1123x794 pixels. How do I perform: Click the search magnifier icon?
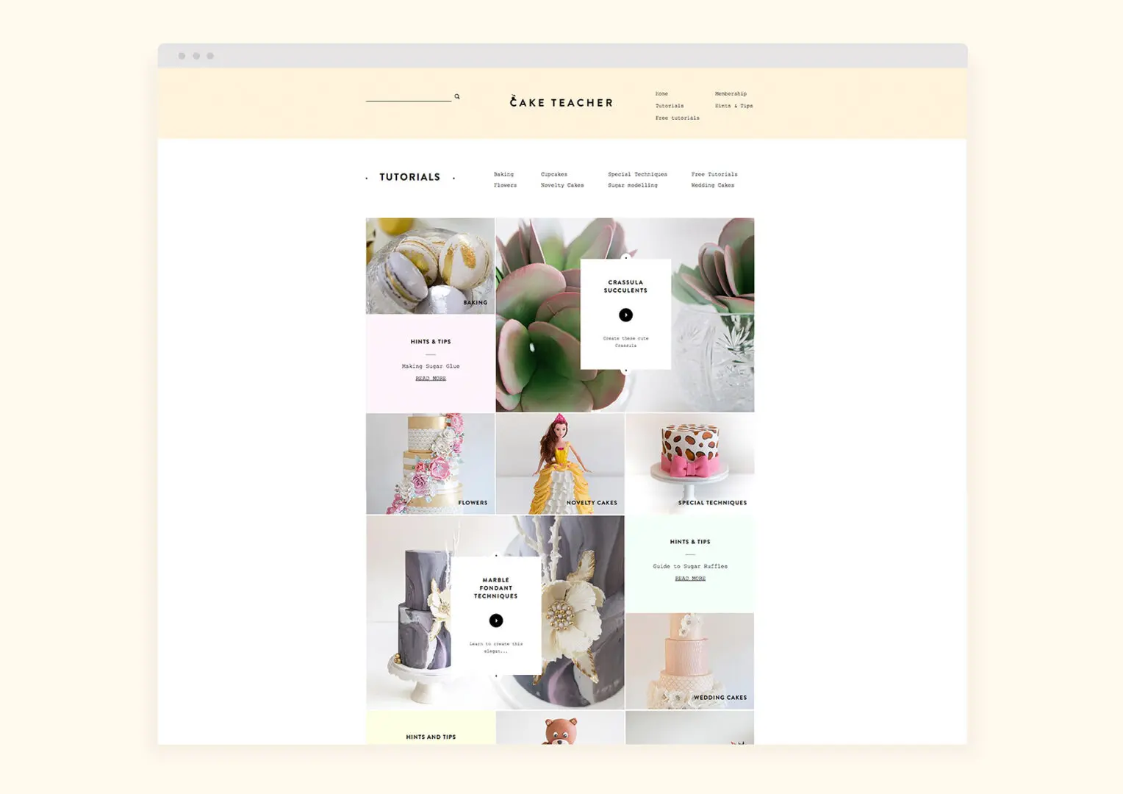point(457,96)
